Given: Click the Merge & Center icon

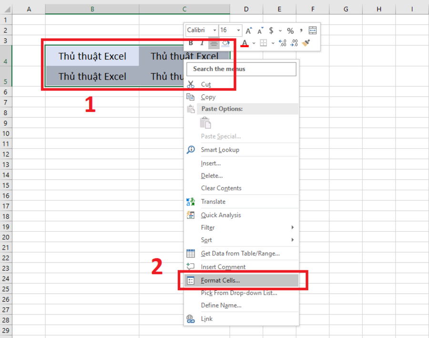Looking at the screenshot, I should [x=312, y=31].
